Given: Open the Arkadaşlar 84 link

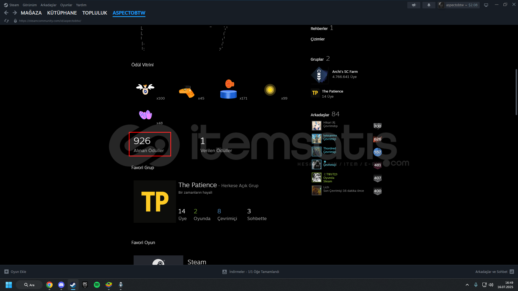Looking at the screenshot, I should [x=325, y=114].
